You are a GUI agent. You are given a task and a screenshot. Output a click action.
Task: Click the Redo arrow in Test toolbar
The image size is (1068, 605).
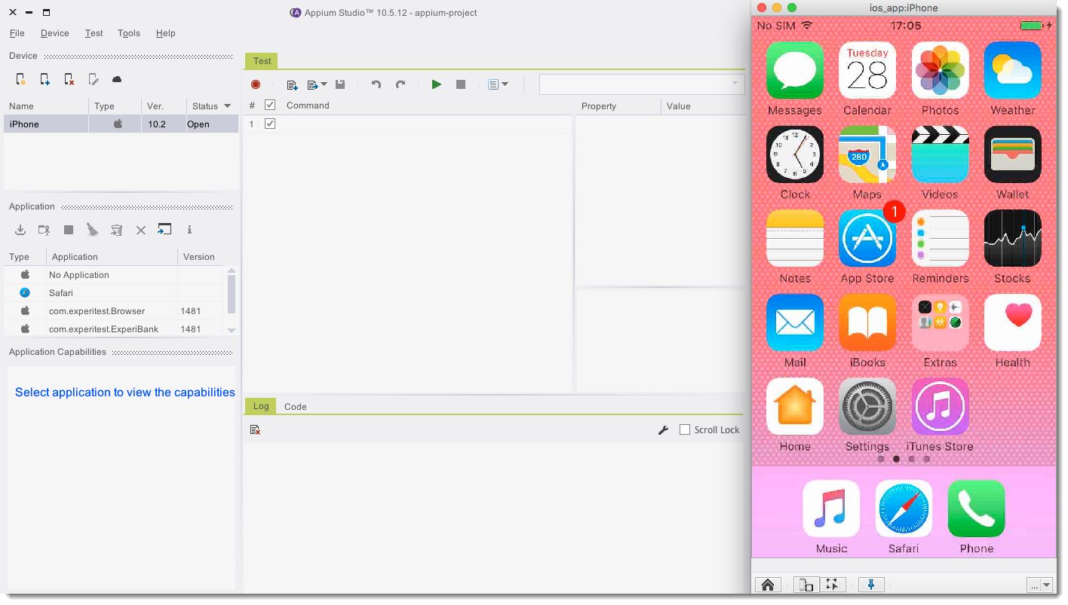tap(400, 84)
